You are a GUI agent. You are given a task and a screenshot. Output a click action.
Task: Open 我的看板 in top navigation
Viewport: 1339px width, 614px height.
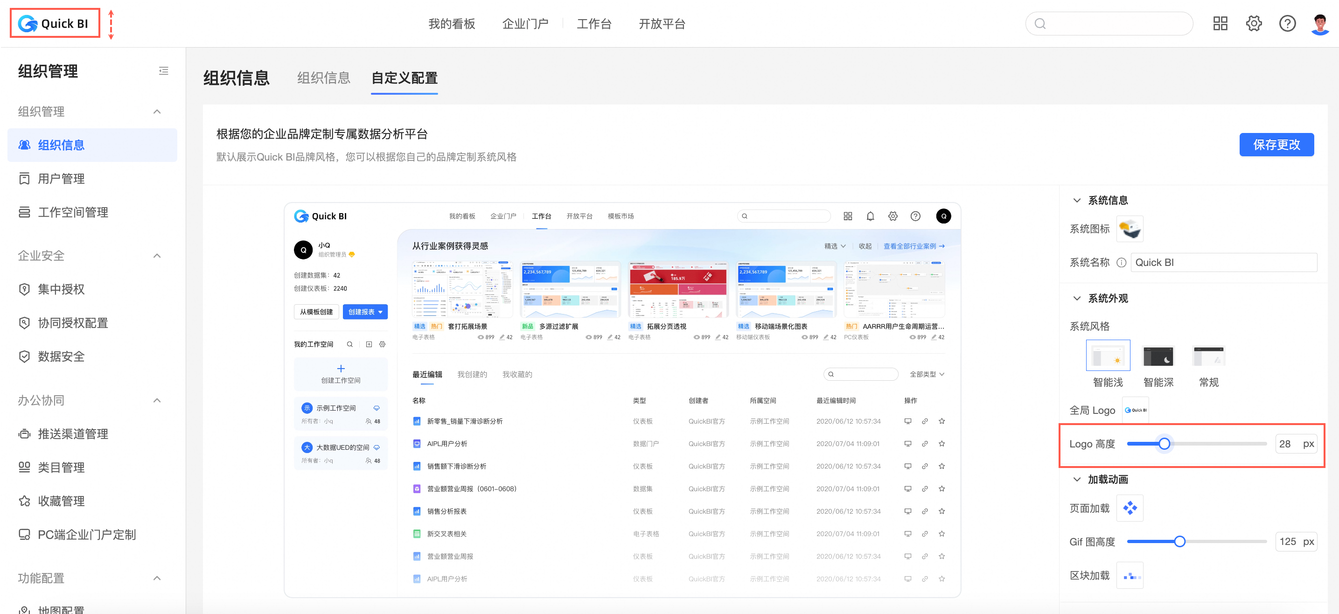pyautogui.click(x=451, y=24)
